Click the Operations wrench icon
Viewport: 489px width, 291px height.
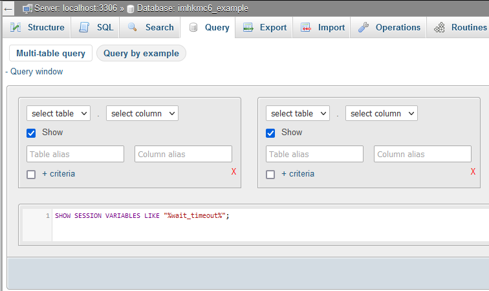click(x=363, y=28)
